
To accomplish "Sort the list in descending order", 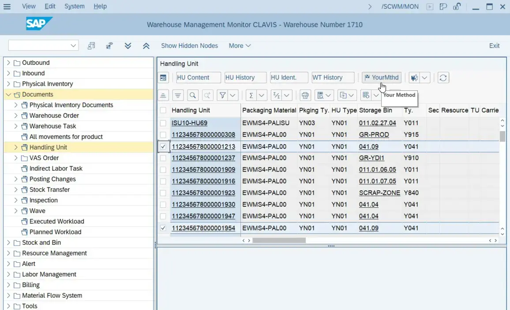I will click(x=178, y=95).
